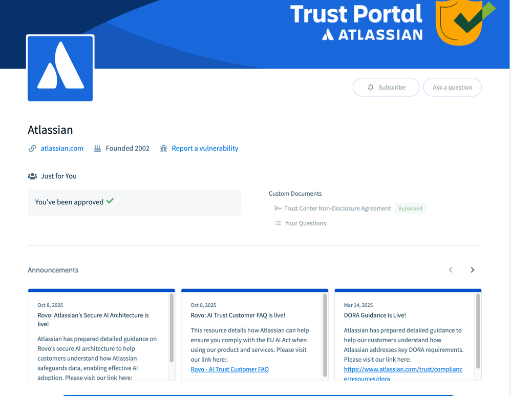Click the Rovo AI Trust Customer FAQ is live title
This screenshot has width=511, height=396.
click(238, 315)
